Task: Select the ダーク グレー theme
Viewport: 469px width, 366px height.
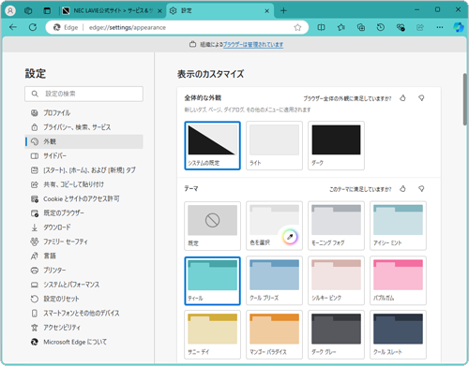Action: 336,335
